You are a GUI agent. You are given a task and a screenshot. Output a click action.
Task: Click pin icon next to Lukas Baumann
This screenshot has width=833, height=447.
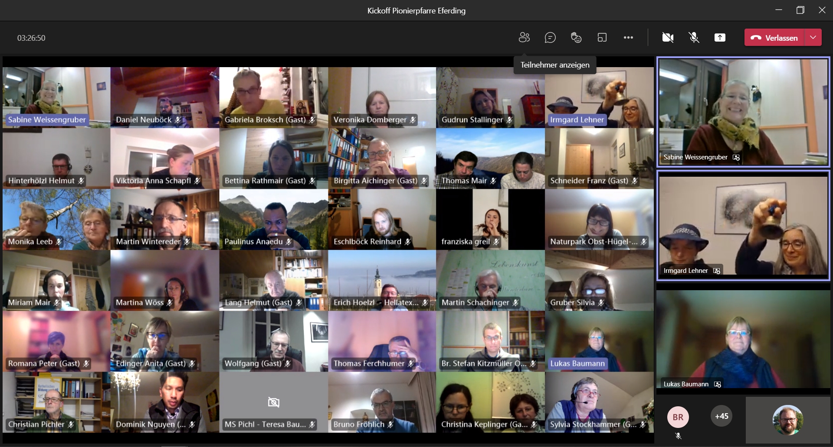tap(718, 385)
